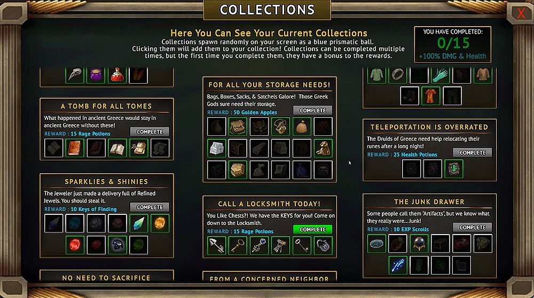Click the backpack item in storage collection
The image size is (534, 298).
(238, 126)
